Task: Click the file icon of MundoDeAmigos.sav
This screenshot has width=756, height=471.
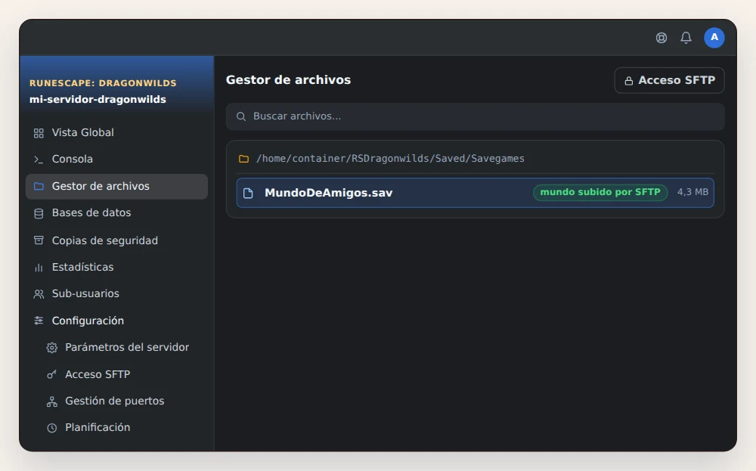Action: click(248, 193)
